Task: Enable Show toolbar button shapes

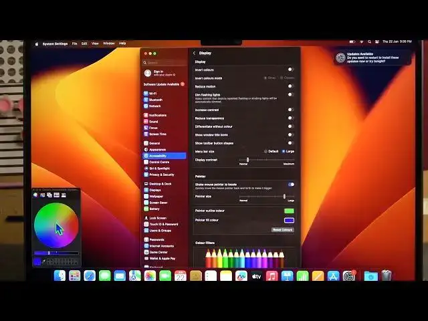Action: click(290, 143)
